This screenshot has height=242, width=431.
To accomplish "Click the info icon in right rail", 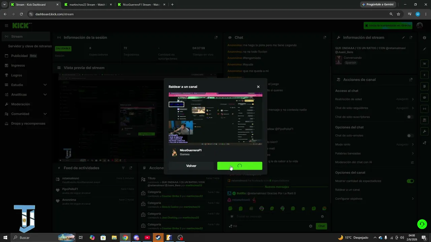I will tap(425, 38).
